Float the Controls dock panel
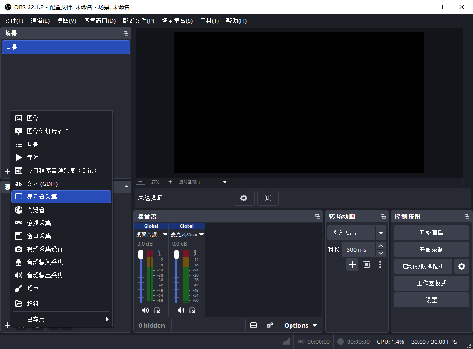The image size is (473, 349). [466, 216]
